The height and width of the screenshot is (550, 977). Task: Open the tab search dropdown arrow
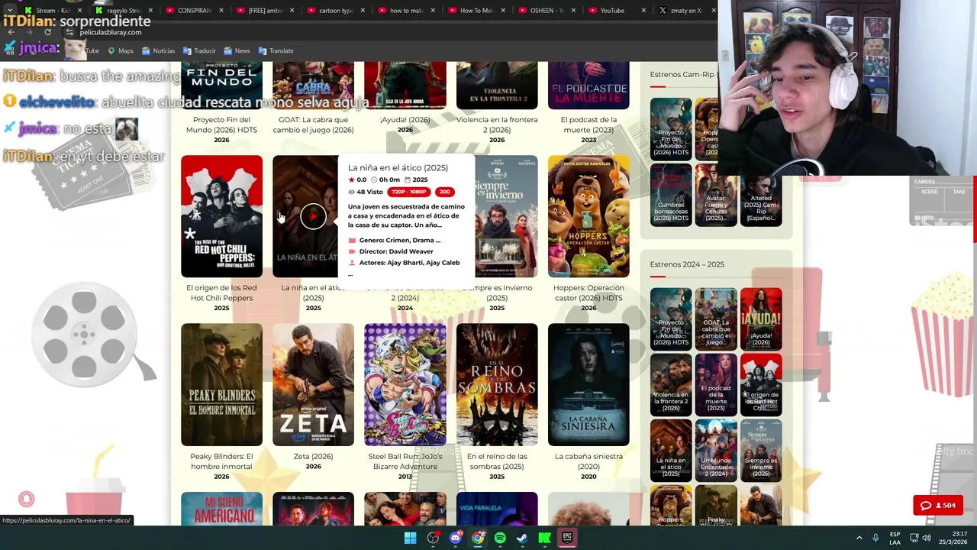9,11
